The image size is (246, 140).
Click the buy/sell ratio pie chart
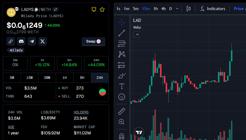[102, 92]
